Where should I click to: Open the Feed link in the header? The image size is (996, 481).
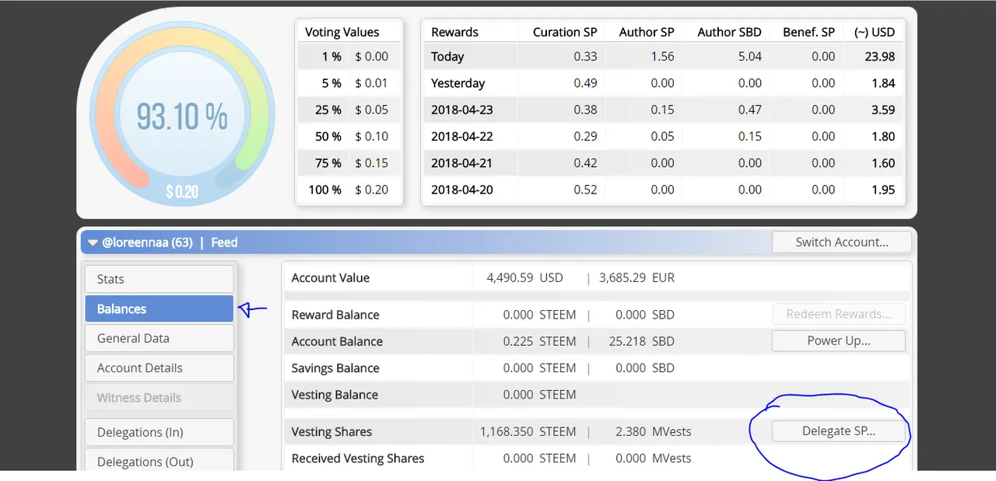tap(224, 242)
